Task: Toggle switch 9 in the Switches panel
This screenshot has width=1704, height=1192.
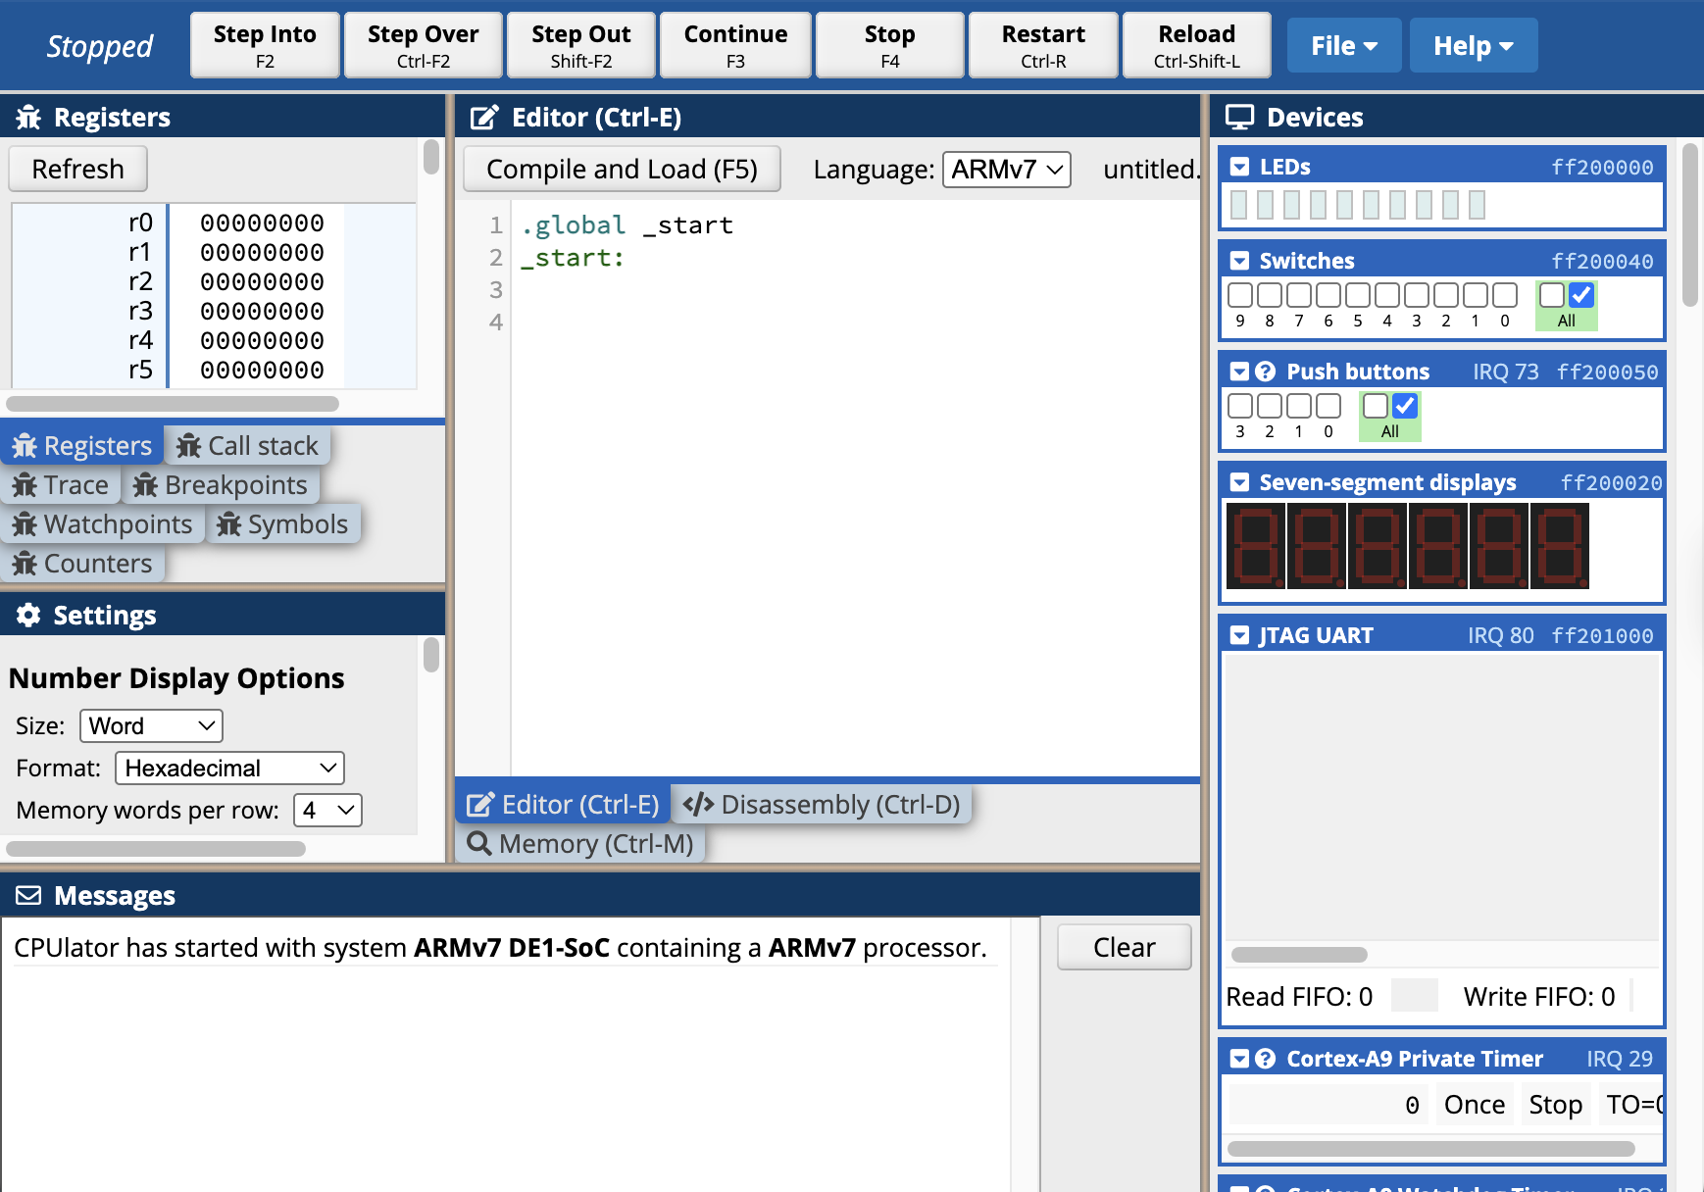Action: coord(1239,293)
